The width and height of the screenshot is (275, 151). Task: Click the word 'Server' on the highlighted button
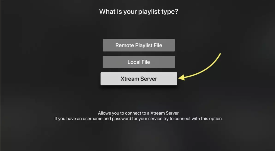pyautogui.click(x=149, y=79)
